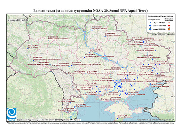Select the large red circle legend symbol
Image resolution: width=181 pixels, height=128 pixels.
click(169, 26)
